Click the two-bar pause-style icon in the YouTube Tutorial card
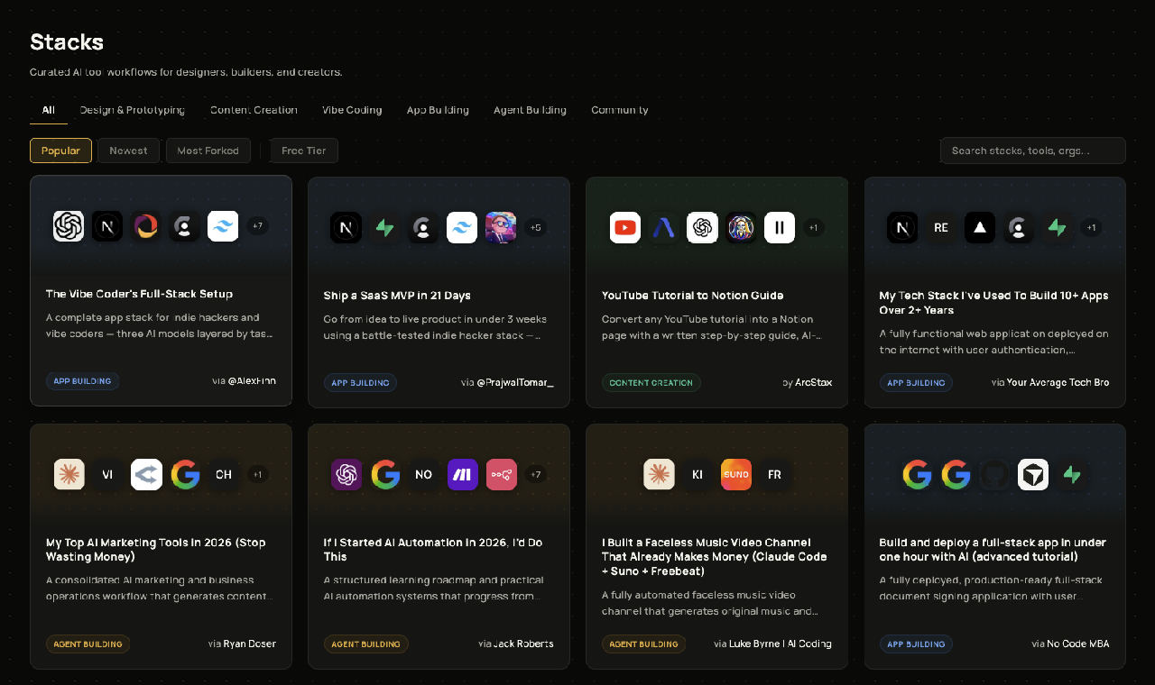Screen dimensions: 1155x685 (x=780, y=228)
